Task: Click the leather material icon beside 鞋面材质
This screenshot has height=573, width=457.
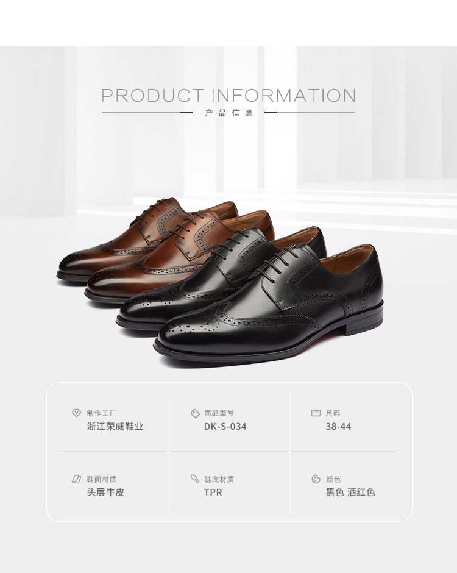Action: click(x=76, y=479)
